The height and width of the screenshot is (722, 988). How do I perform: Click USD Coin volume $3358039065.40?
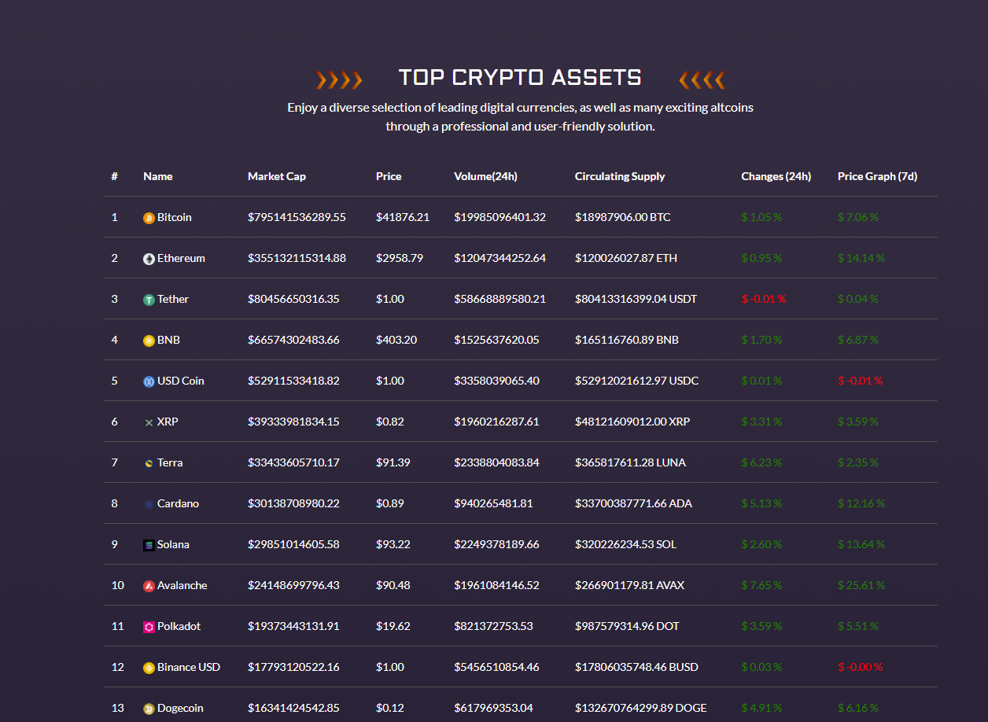[x=496, y=381]
